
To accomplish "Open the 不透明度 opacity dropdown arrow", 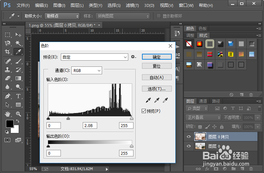I will pos(257,118).
